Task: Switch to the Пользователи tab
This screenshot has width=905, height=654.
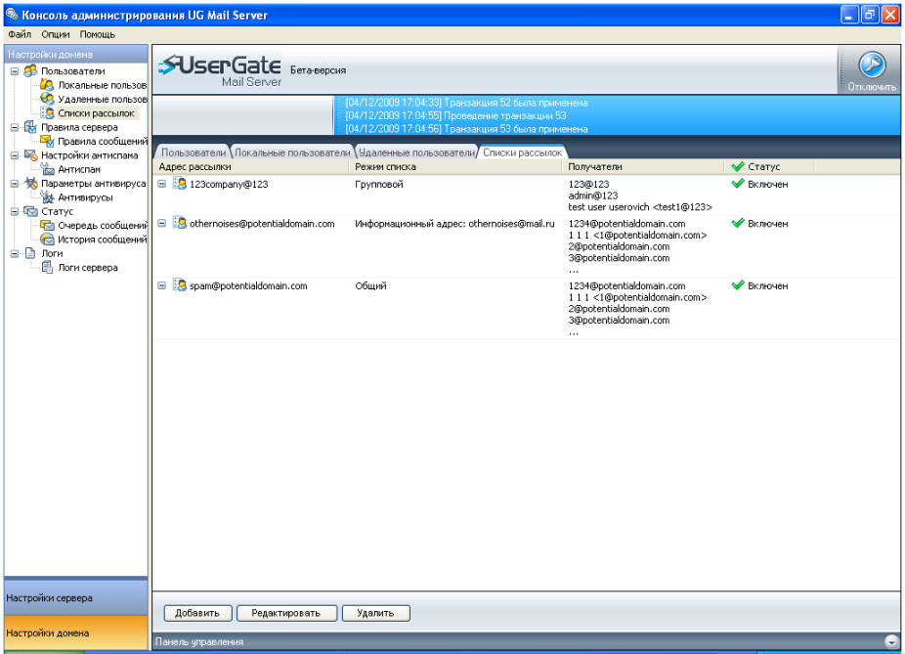Action: [194, 153]
